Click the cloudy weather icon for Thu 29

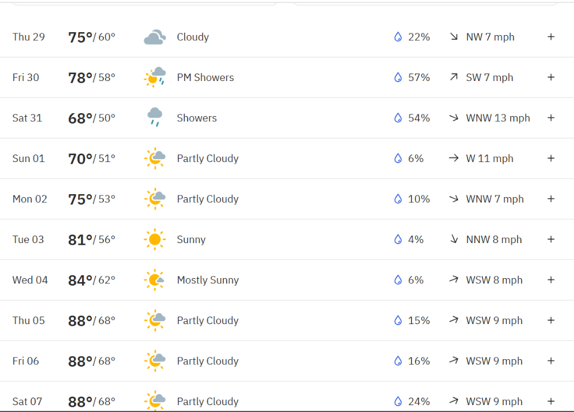[155, 37]
